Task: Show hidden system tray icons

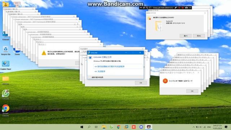Action: [x=193, y=127]
